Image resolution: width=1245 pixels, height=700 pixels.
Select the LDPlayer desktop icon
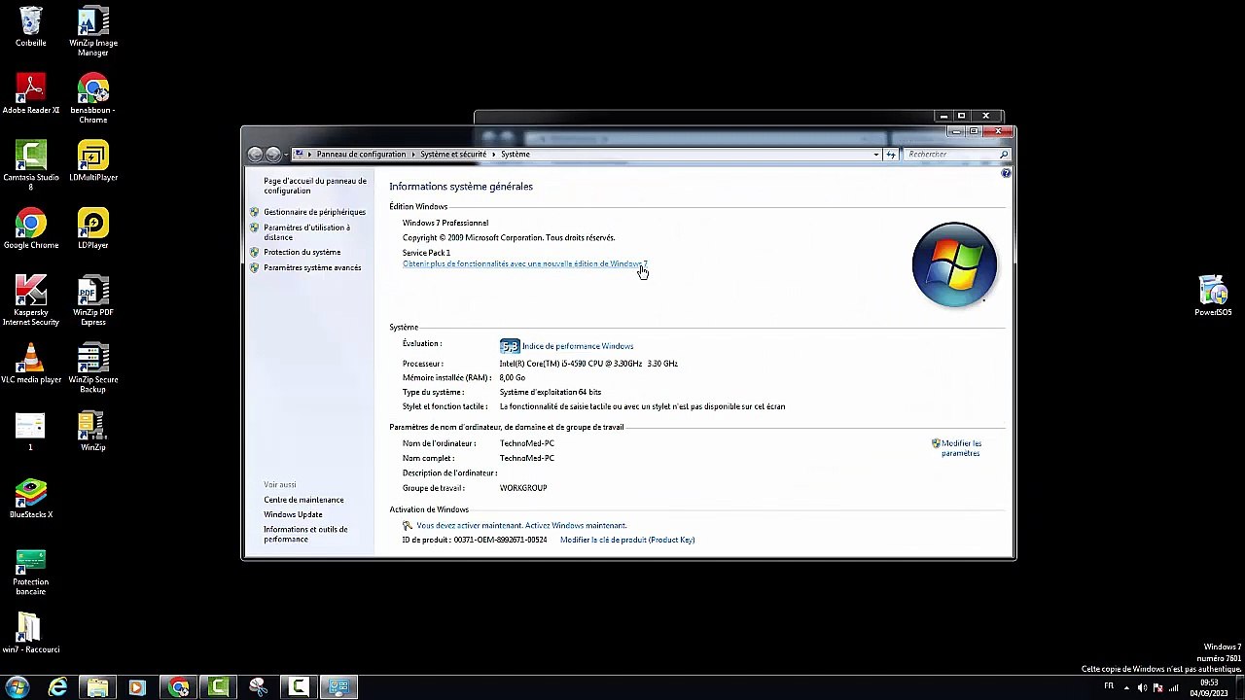(x=93, y=229)
